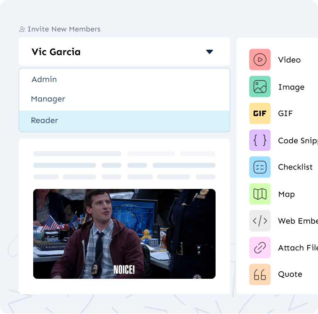Select the Manager role option
The image size is (318, 314).
[x=48, y=99]
